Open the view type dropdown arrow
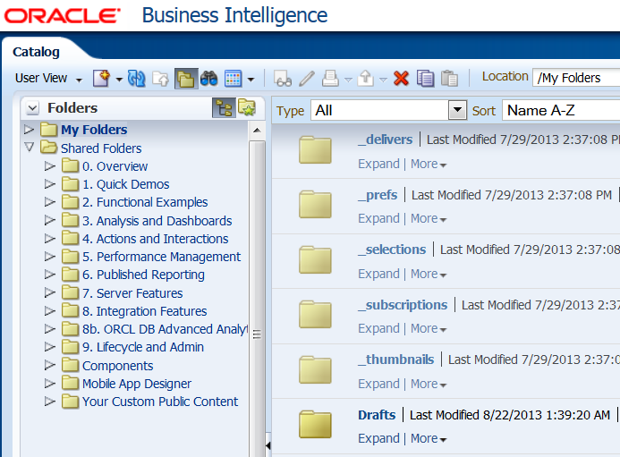Screen dimensions: 620x457 click(251, 80)
